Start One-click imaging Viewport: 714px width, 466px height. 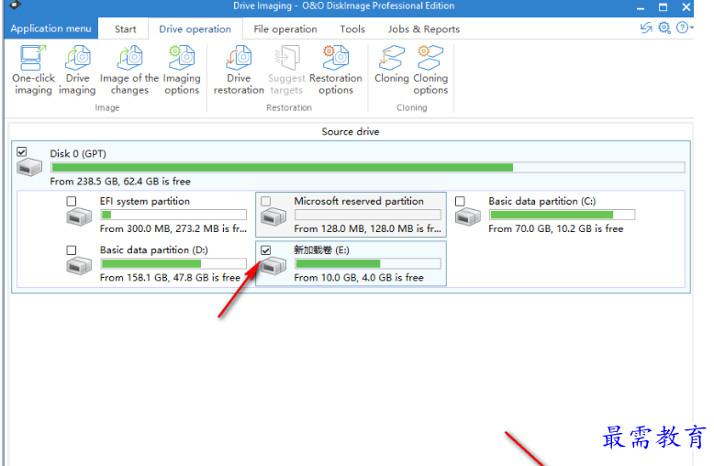[x=33, y=70]
